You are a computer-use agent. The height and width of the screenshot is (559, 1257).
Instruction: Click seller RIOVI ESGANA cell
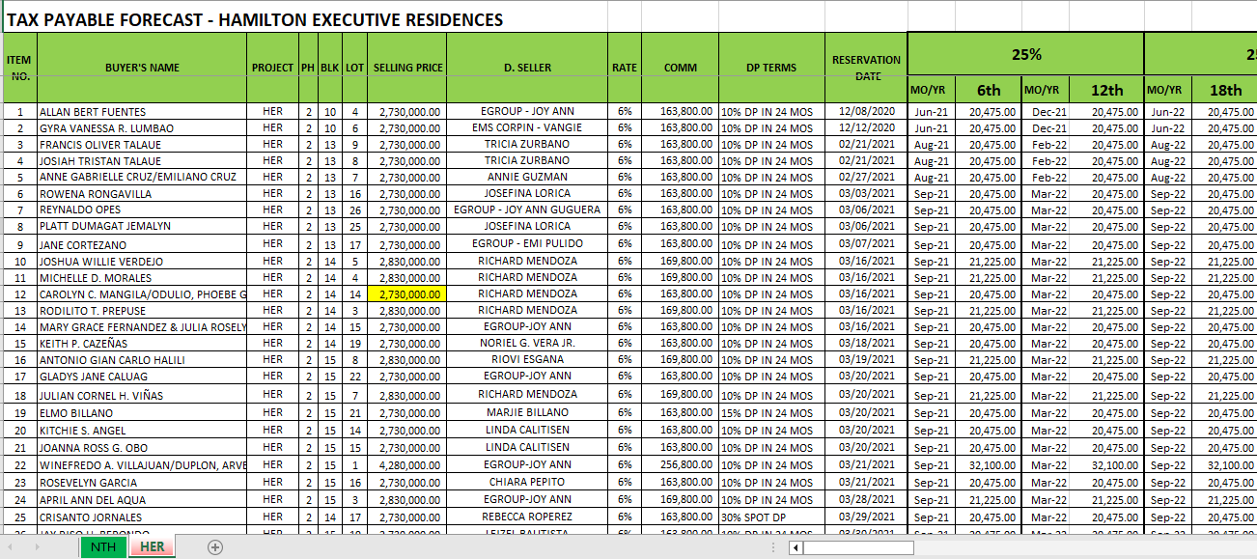point(527,360)
